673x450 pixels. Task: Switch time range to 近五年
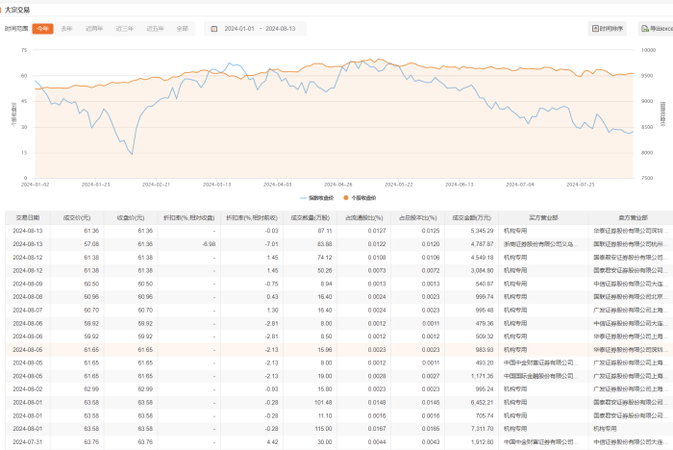coord(154,29)
